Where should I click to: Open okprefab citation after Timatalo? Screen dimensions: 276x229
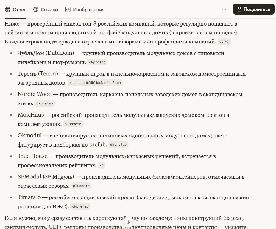click(80, 206)
